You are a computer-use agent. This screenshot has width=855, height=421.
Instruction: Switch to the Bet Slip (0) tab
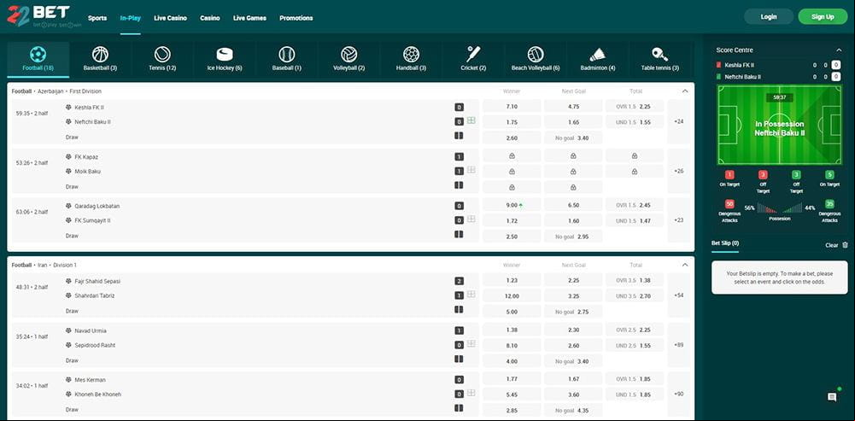click(x=725, y=243)
